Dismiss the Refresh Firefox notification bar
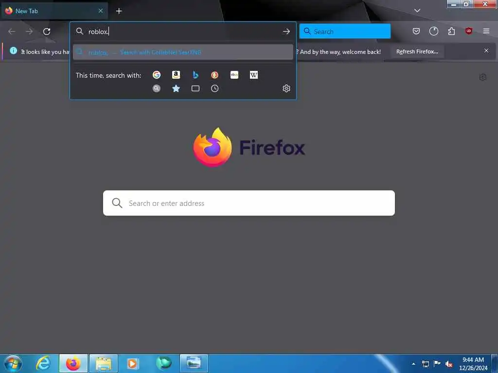498x373 pixels. coord(486,51)
